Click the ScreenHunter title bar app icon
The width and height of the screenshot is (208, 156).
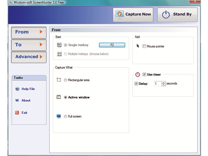click(11, 2)
